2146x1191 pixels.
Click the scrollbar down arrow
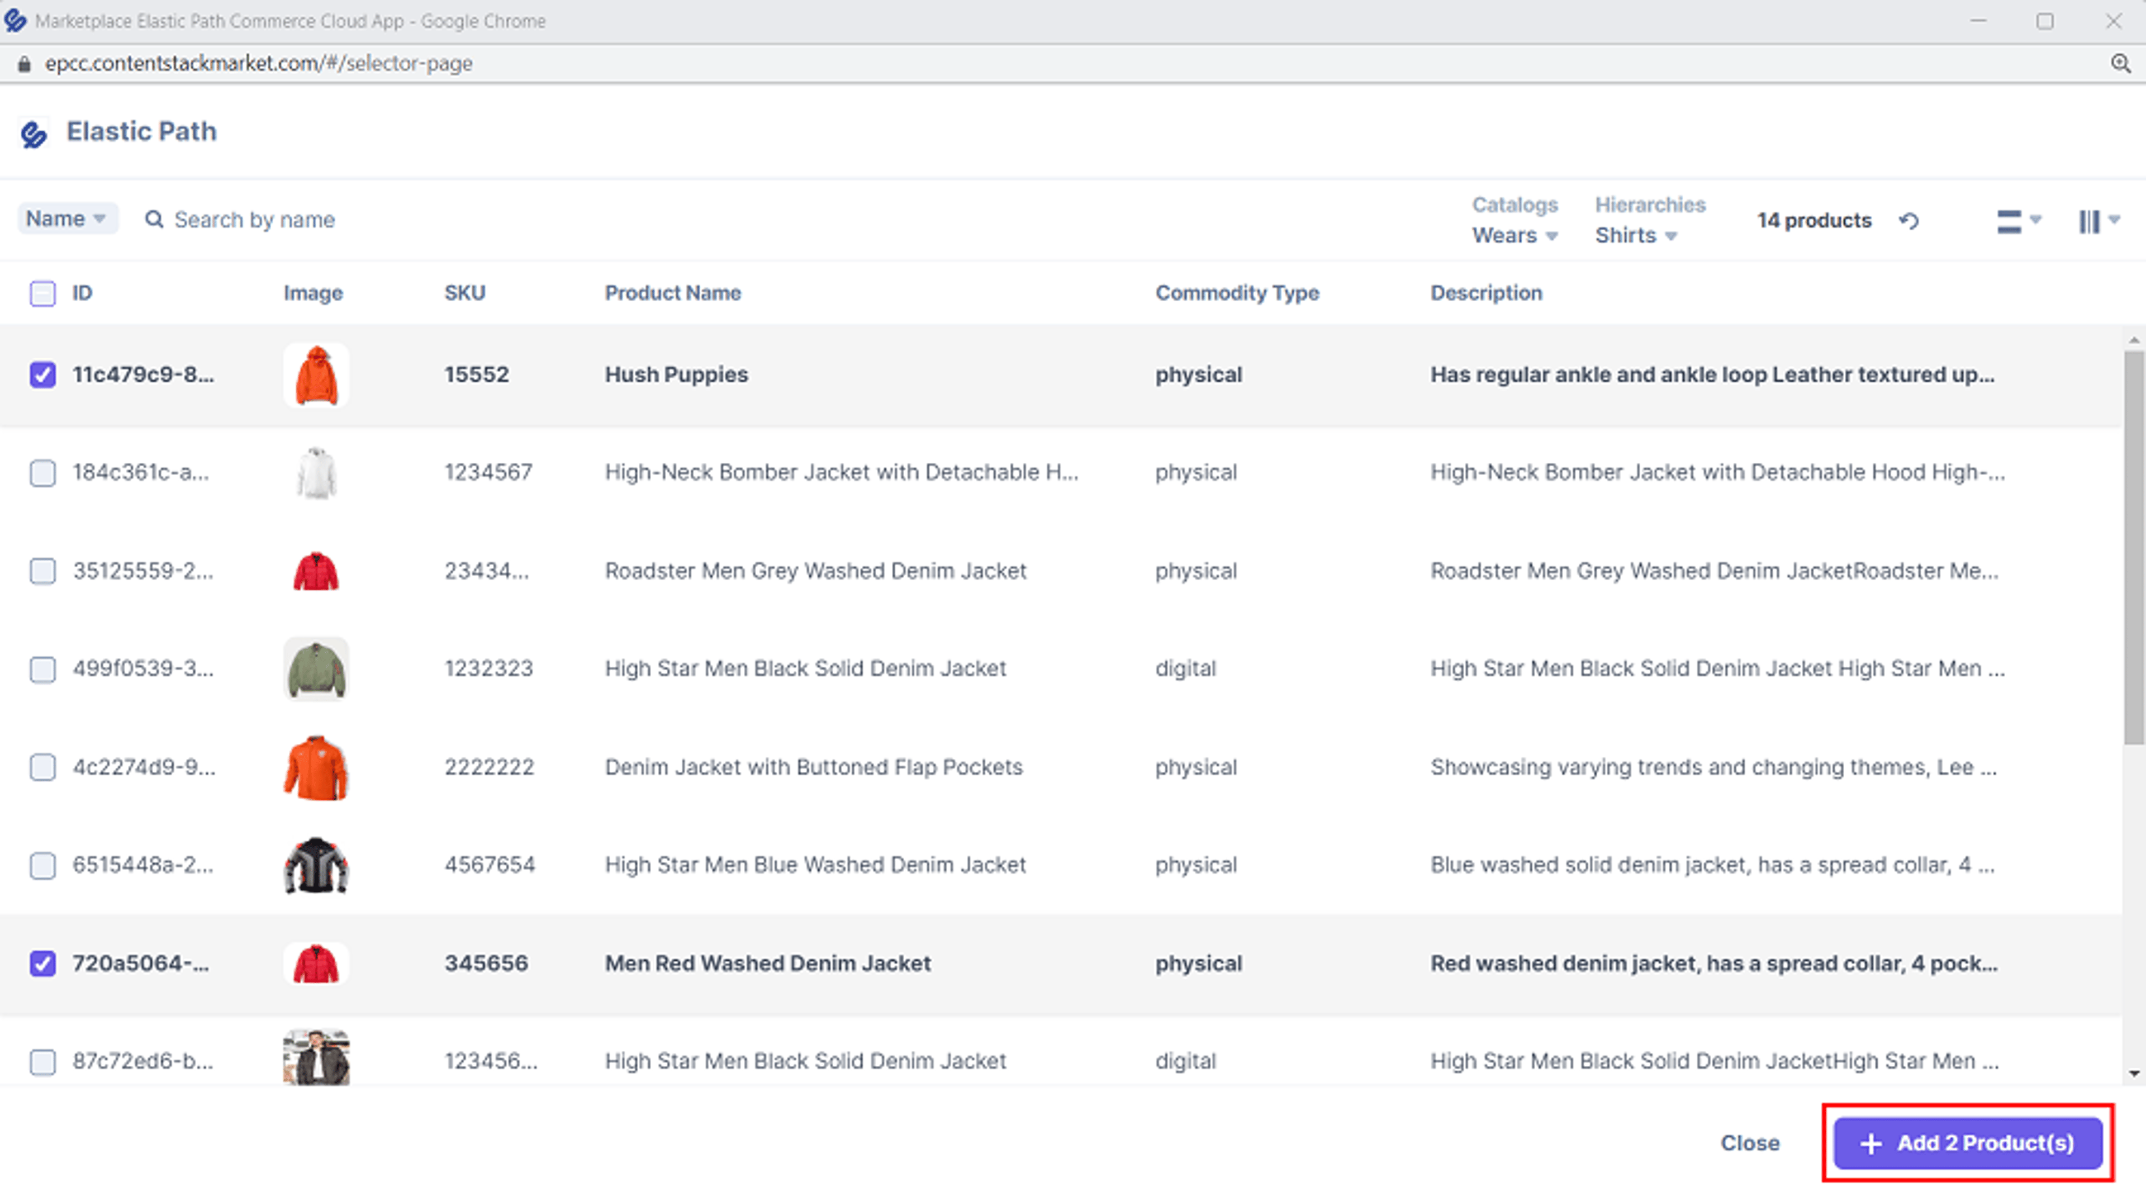2134,1074
